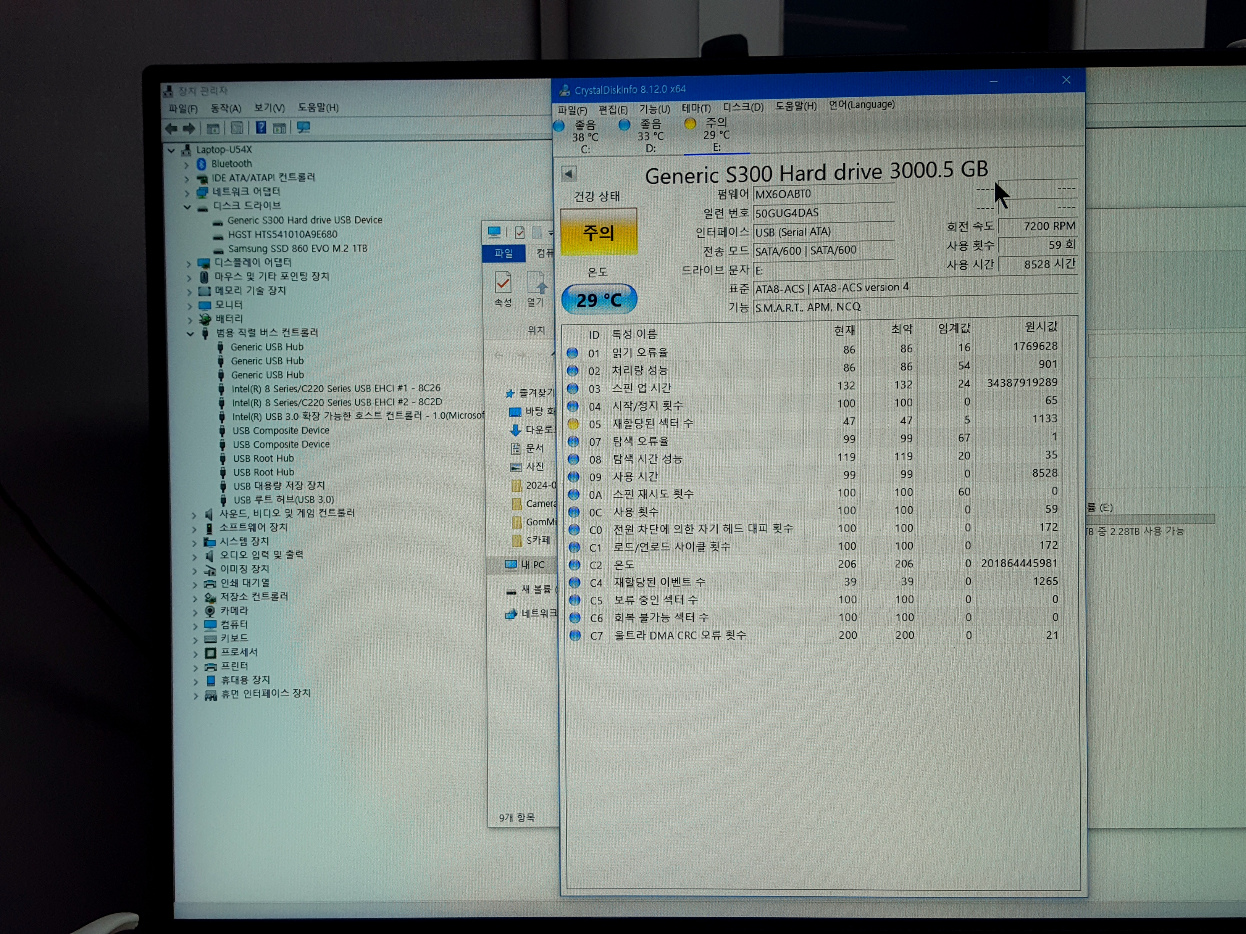The width and height of the screenshot is (1246, 934).
Task: Click status icon of 온도 C2 row
Action: (574, 564)
